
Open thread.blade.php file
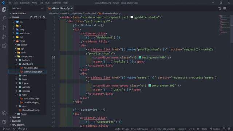pyautogui.click(x=31, y=110)
